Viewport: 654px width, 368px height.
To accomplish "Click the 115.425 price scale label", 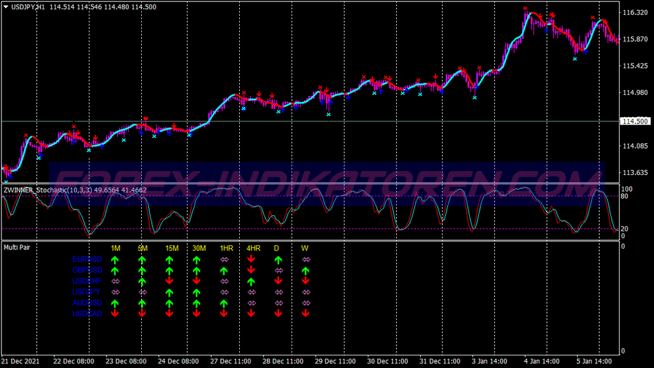I will click(x=635, y=66).
